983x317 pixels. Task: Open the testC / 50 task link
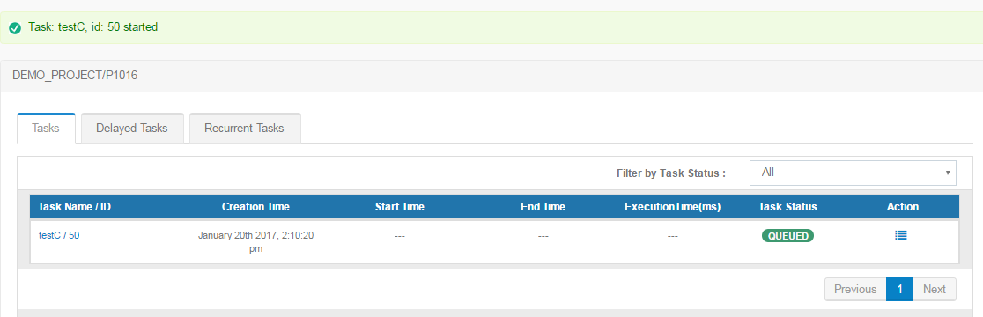point(59,236)
